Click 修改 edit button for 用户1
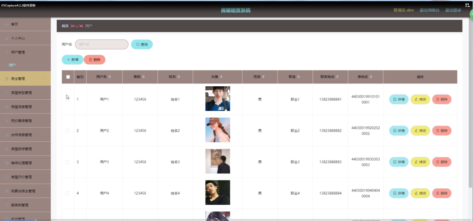Screen dimensions: 473x221 pos(420,99)
